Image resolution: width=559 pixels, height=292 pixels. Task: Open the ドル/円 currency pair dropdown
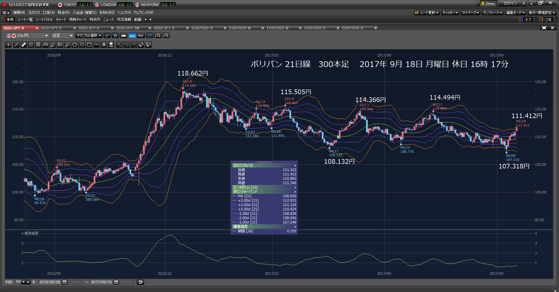pyautogui.click(x=27, y=36)
